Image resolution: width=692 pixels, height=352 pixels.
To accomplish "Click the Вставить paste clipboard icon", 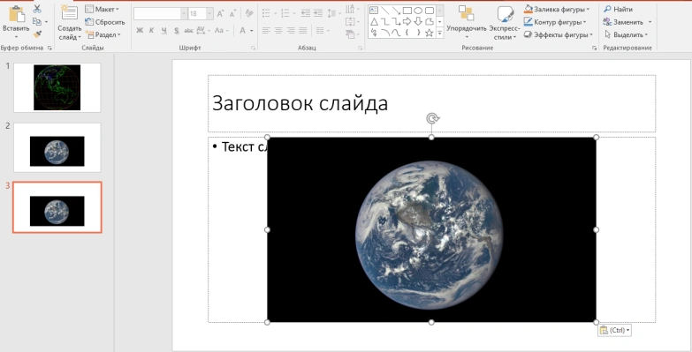I will (x=16, y=14).
